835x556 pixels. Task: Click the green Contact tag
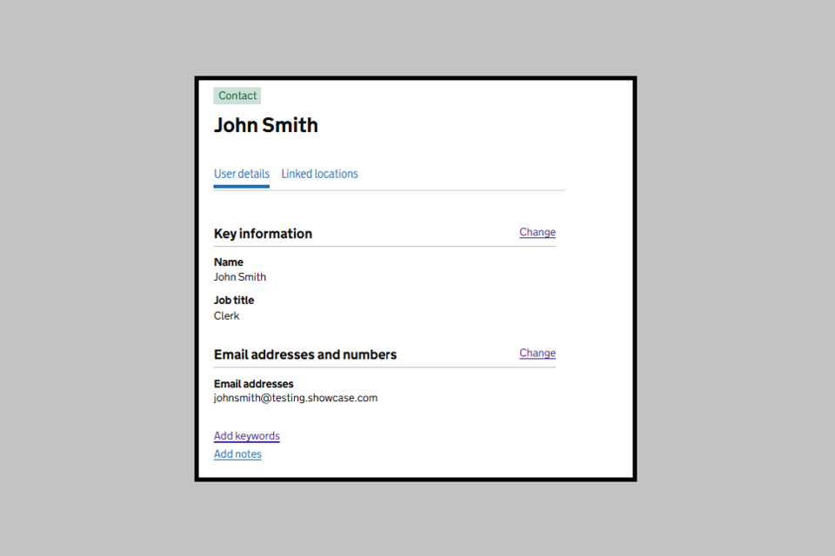[237, 96]
